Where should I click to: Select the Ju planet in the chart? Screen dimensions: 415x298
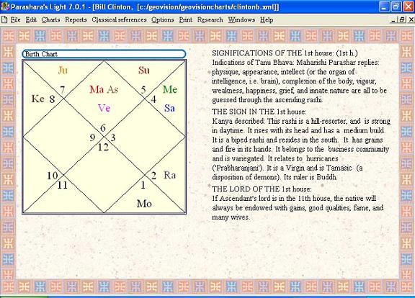click(63, 71)
